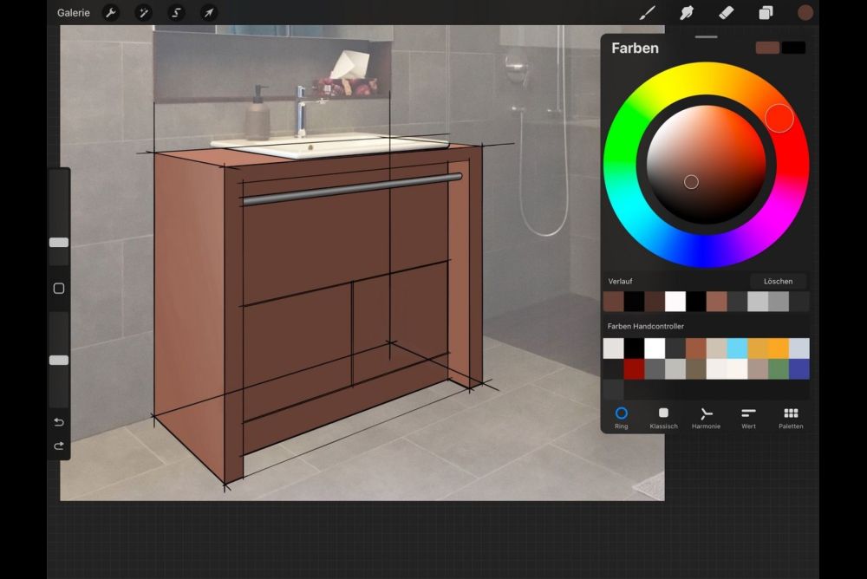Open the Adjustments magic wand menu
The image size is (867, 579).
coord(143,13)
